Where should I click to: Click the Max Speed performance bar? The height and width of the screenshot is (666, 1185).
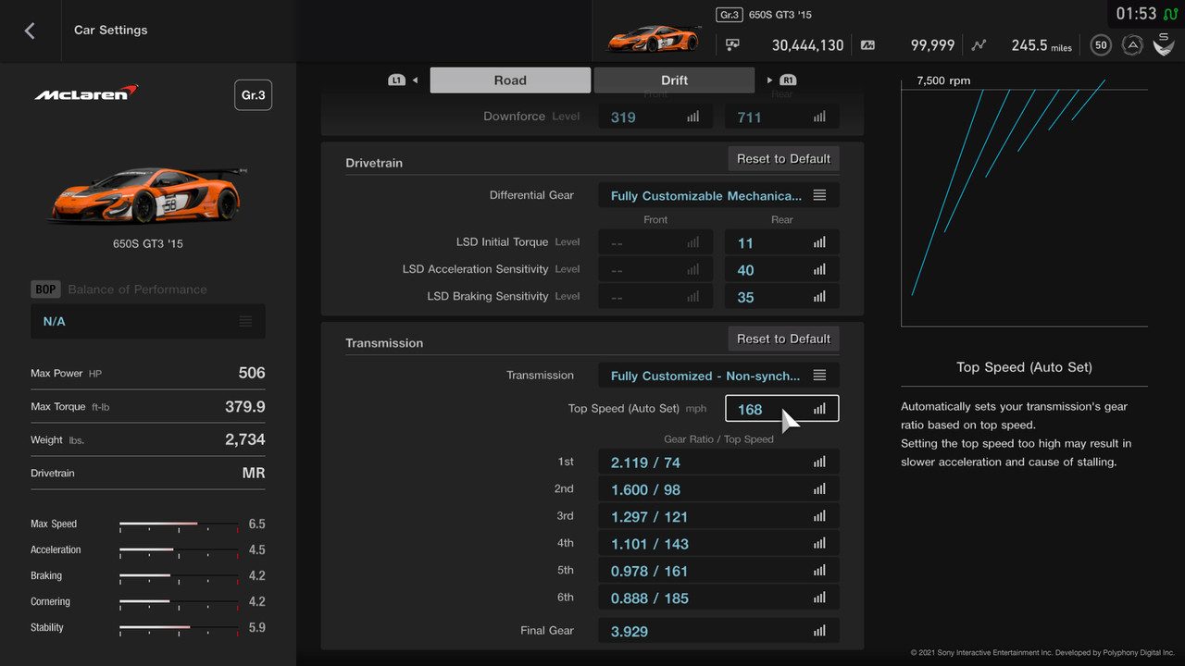(x=179, y=524)
